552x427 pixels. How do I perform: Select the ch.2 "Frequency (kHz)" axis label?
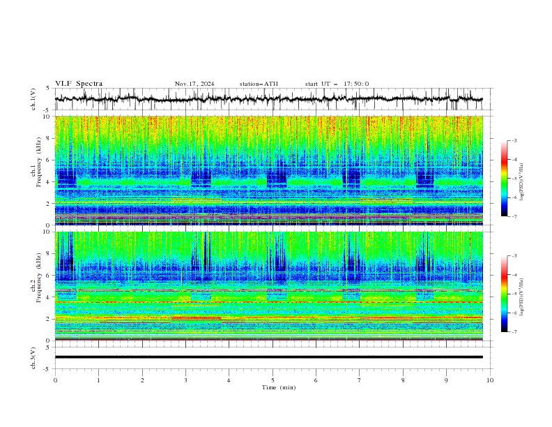coord(38,277)
